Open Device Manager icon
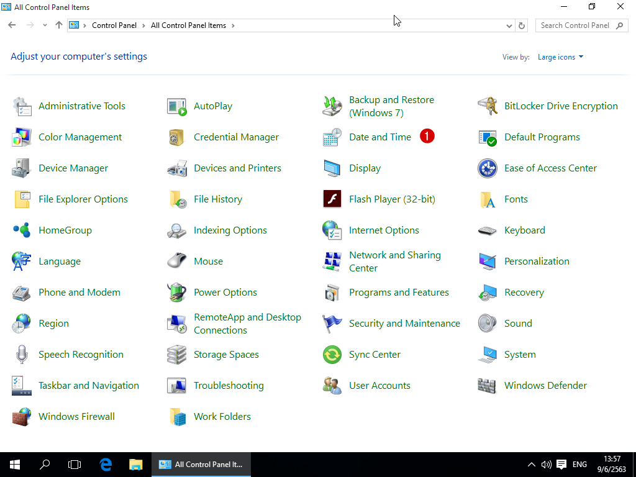 click(x=22, y=168)
